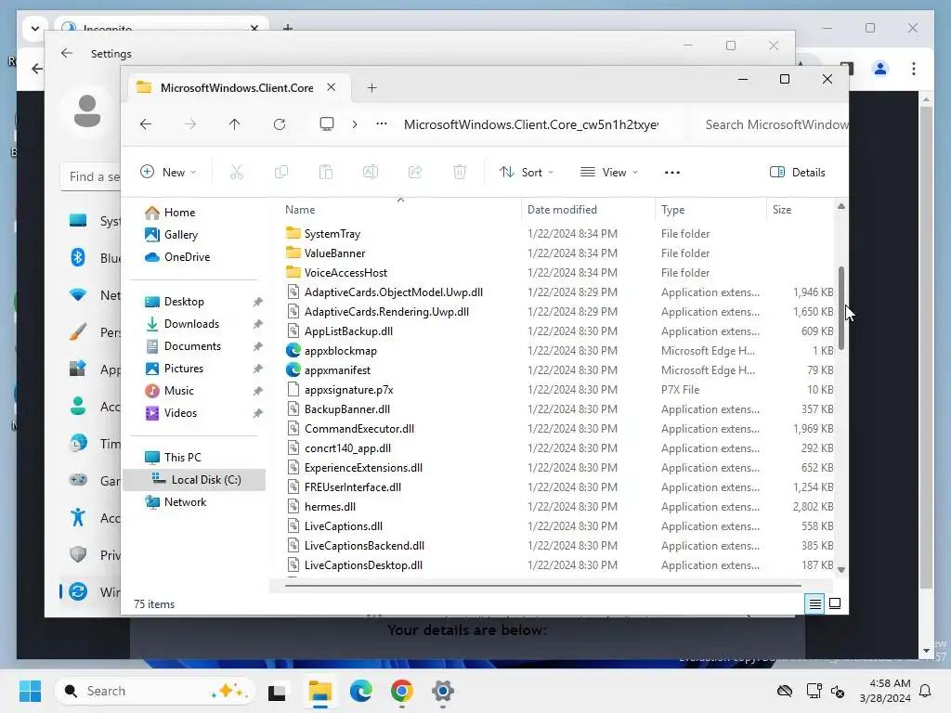Open the View dropdown menu
Screen dimensions: 951x713
click(609, 172)
